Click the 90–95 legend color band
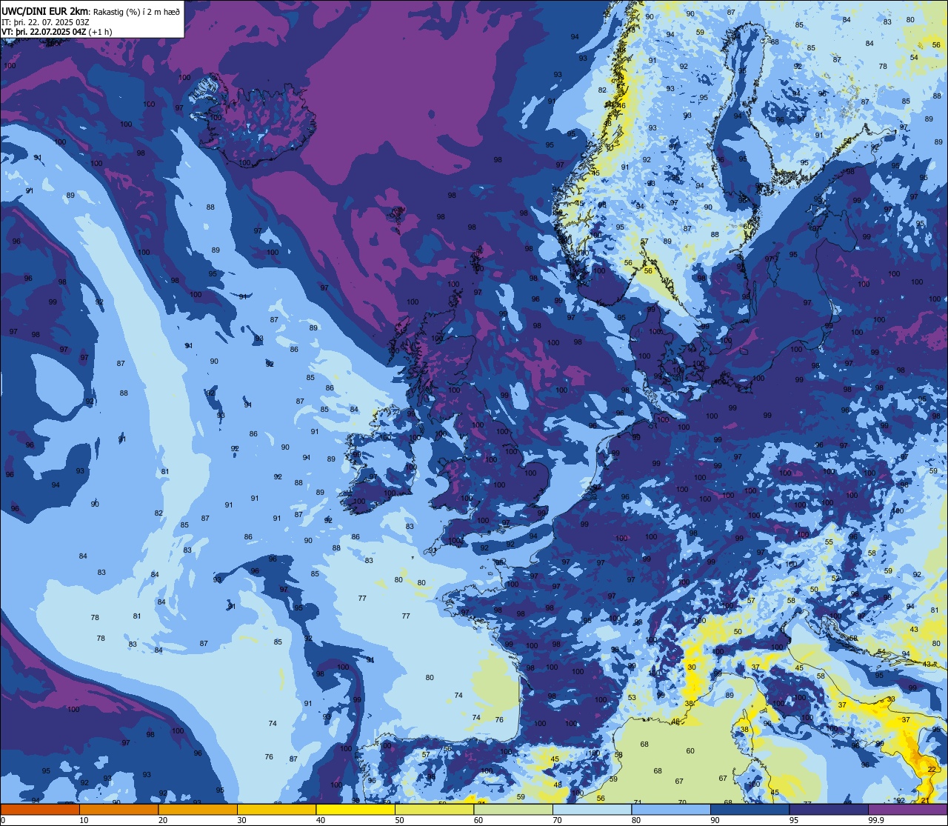Viewport: 948px width, 826px height. click(x=750, y=810)
